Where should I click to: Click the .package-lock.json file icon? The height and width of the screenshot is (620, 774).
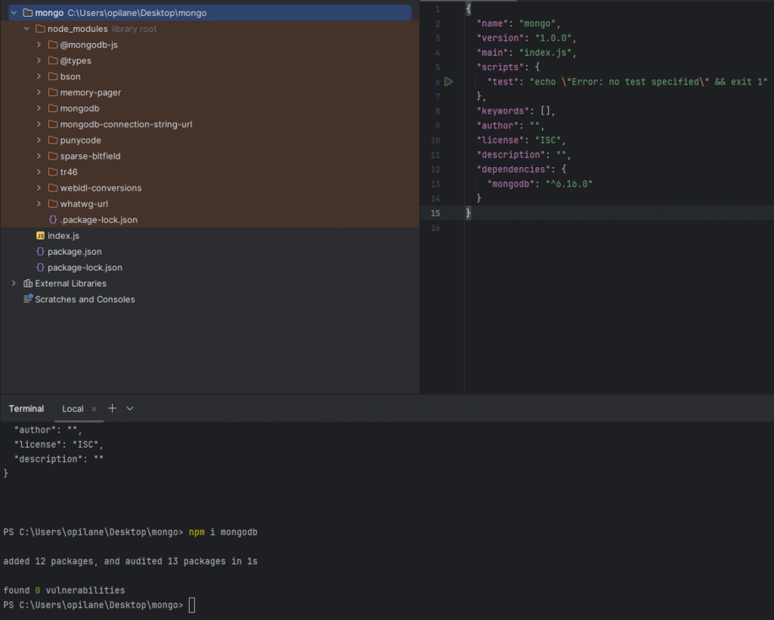pyautogui.click(x=53, y=220)
